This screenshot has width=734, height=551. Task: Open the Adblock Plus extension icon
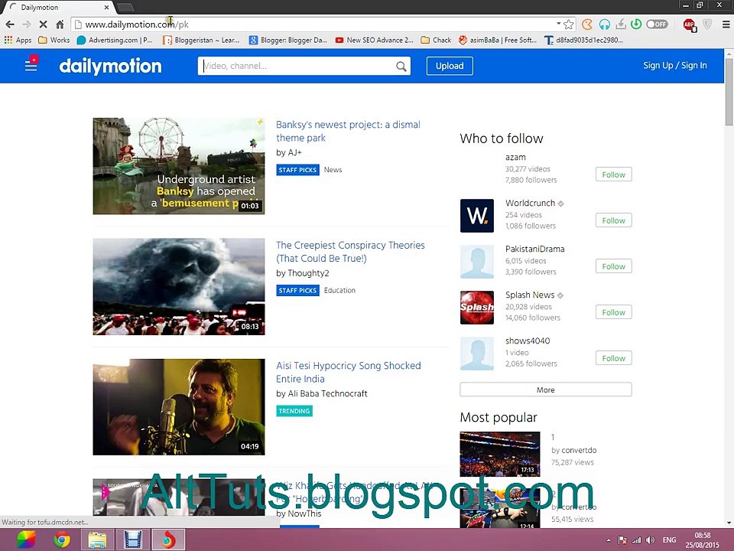(689, 24)
